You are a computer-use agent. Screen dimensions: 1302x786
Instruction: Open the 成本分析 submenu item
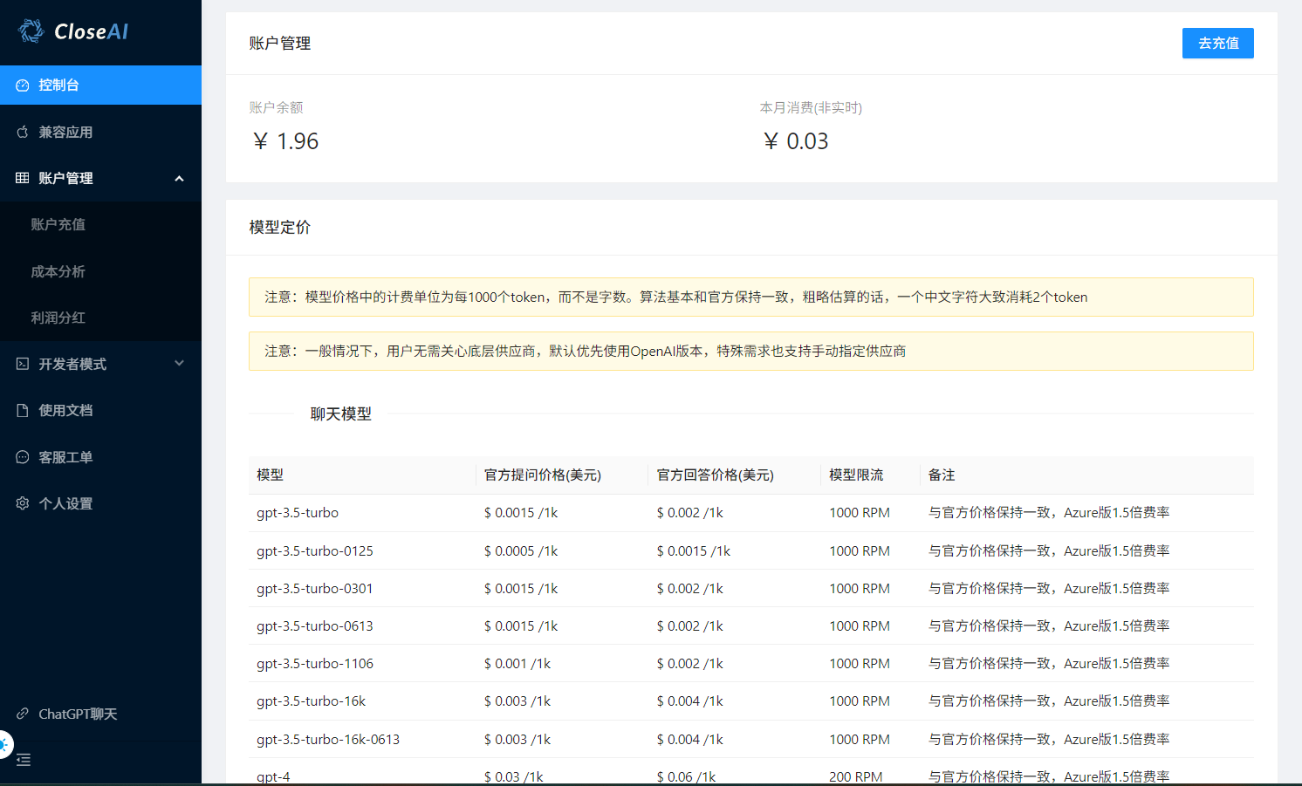[58, 271]
